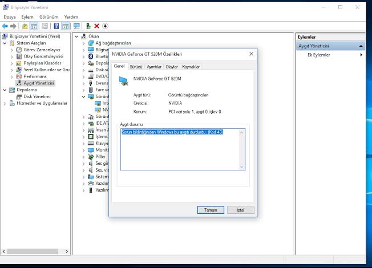Switch to the Sürücü tab
The image size is (372, 268).
pyautogui.click(x=136, y=67)
